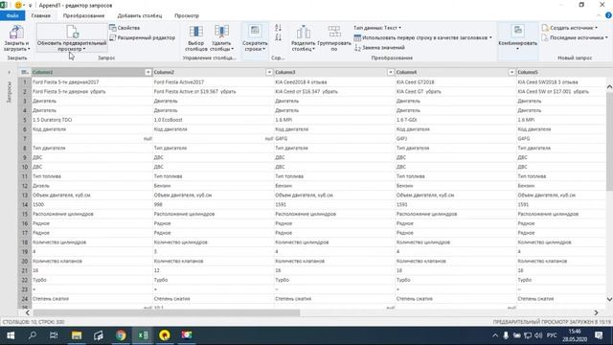Switch to View (Просмотр) tab

tap(187, 15)
